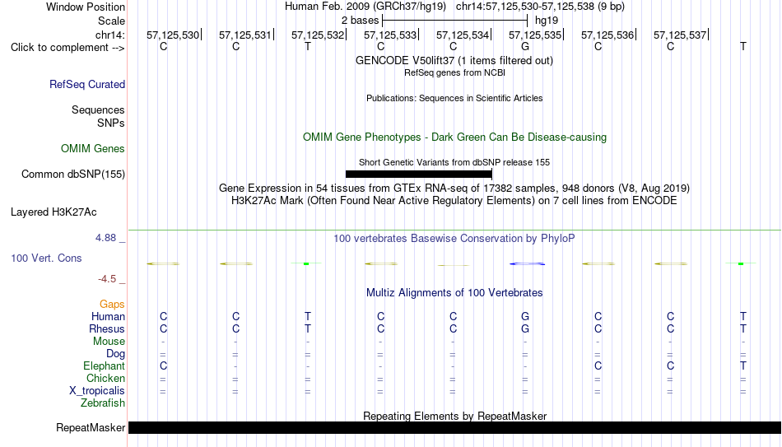Select the Dog species label
The image size is (782, 447).
point(116,354)
